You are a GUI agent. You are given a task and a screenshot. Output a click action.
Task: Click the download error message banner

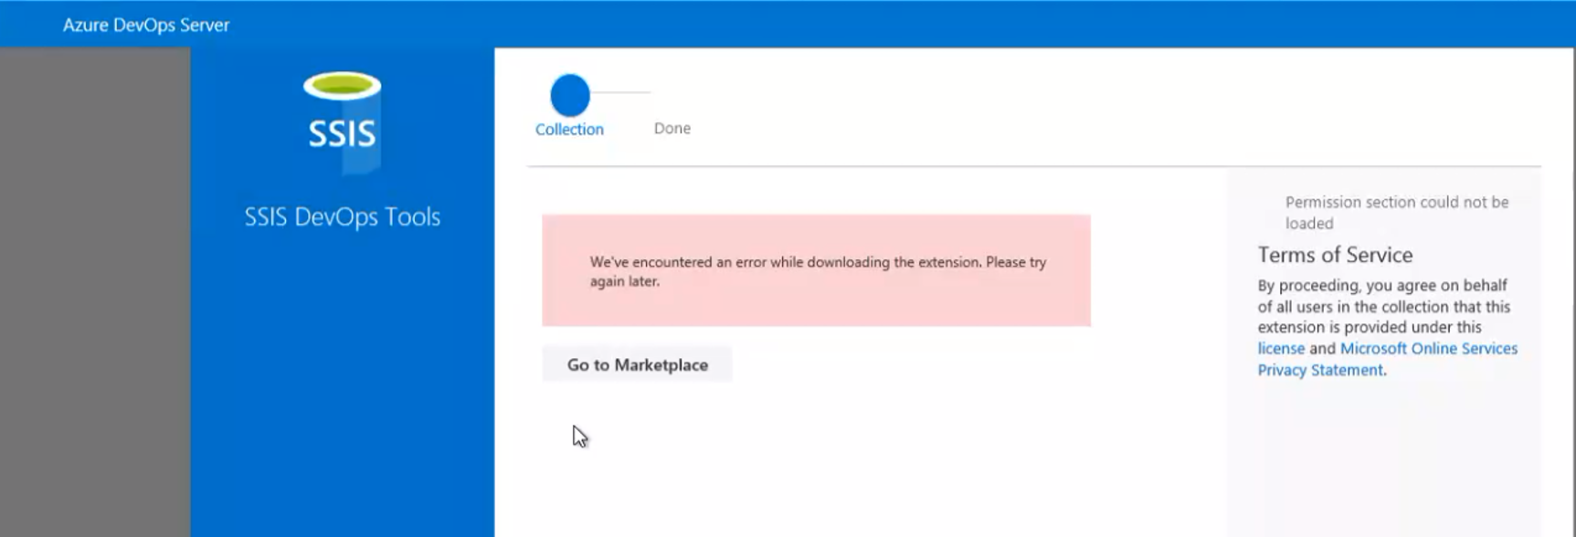pos(817,270)
